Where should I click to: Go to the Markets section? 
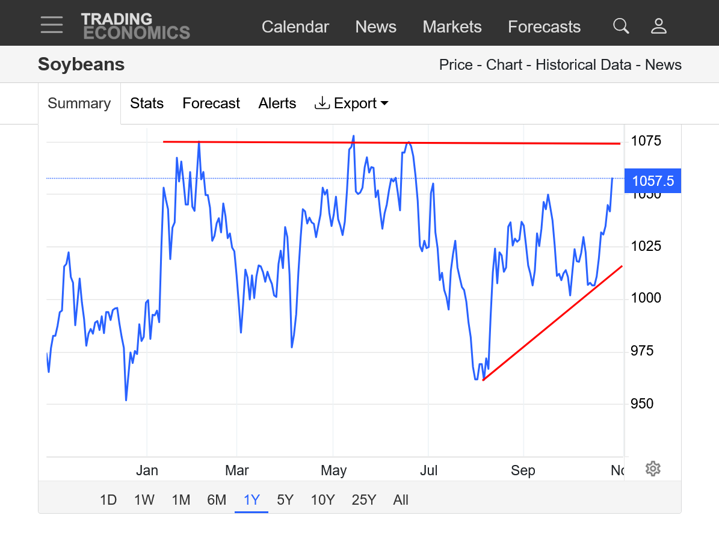(452, 27)
